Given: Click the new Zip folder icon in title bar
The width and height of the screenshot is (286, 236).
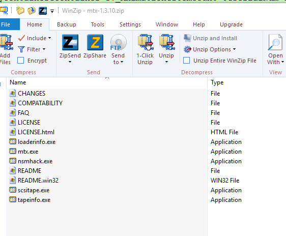Looking at the screenshot, I should 20,11.
